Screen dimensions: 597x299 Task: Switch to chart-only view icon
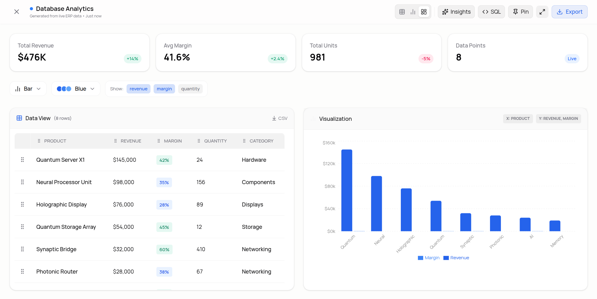click(413, 12)
